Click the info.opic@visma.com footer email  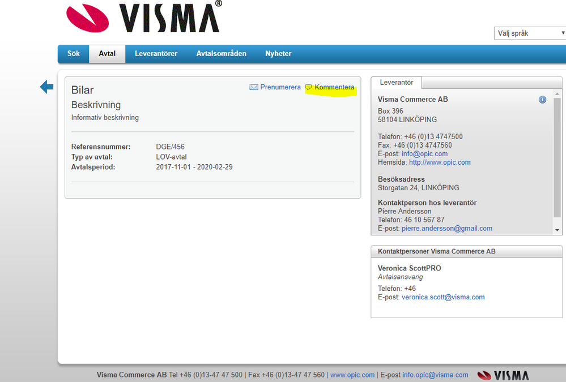tap(435, 375)
